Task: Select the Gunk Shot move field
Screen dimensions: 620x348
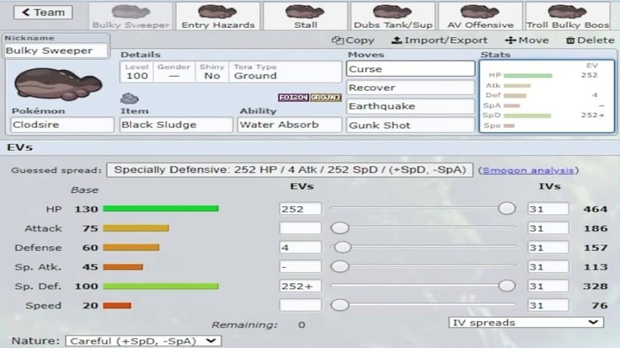Action: pyautogui.click(x=411, y=125)
